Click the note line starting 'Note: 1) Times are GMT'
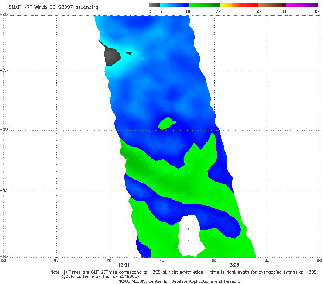323x284 pixels. coord(183,272)
